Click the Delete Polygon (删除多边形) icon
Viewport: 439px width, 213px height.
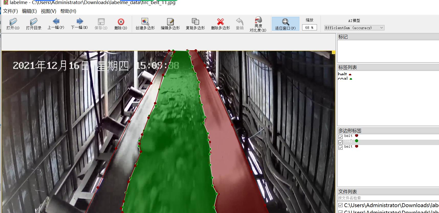coord(220,24)
